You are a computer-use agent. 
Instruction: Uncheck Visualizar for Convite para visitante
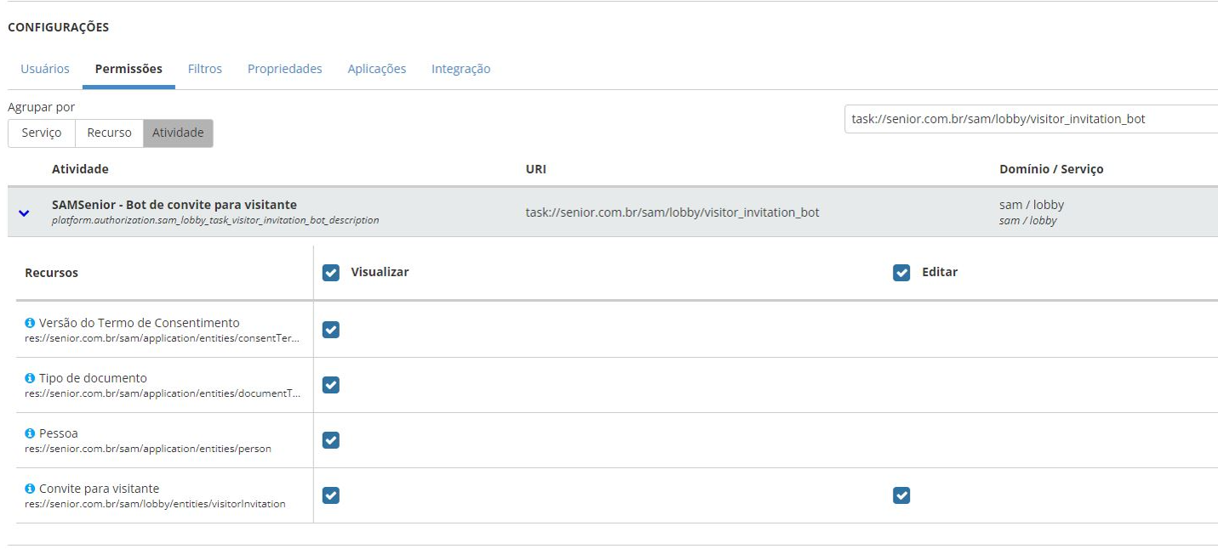331,495
